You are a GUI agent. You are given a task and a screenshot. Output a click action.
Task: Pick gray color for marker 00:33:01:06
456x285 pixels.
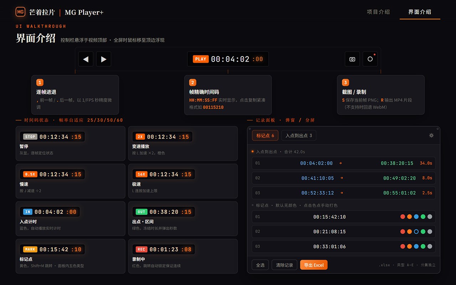click(430, 246)
